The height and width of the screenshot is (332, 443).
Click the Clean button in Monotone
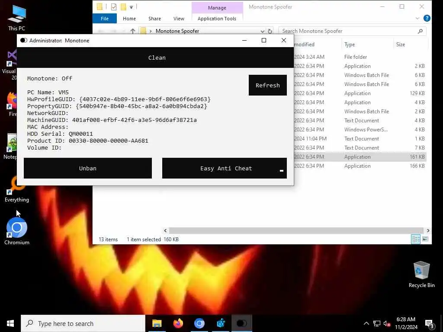(x=155, y=57)
